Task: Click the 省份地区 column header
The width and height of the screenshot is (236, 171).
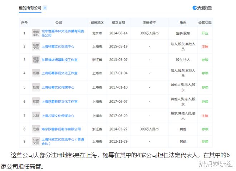Action: 97,23
